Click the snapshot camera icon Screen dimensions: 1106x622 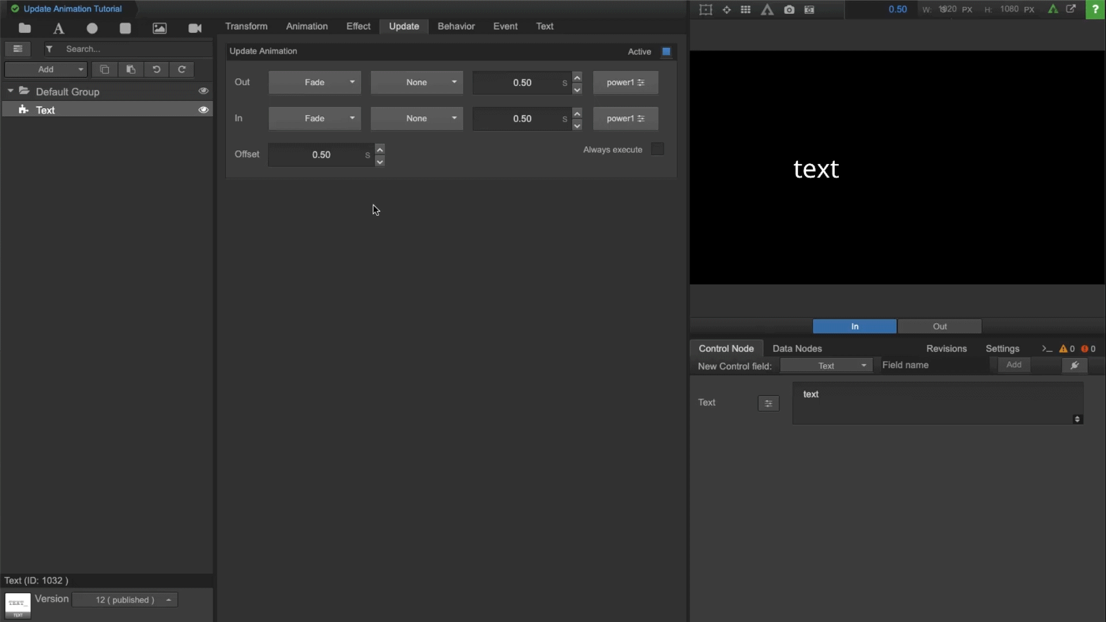coord(789,10)
